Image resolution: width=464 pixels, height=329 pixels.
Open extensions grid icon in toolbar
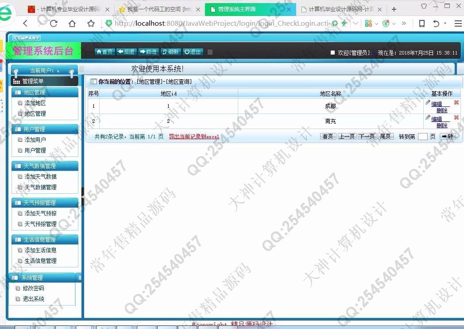pyautogui.click(x=368, y=23)
